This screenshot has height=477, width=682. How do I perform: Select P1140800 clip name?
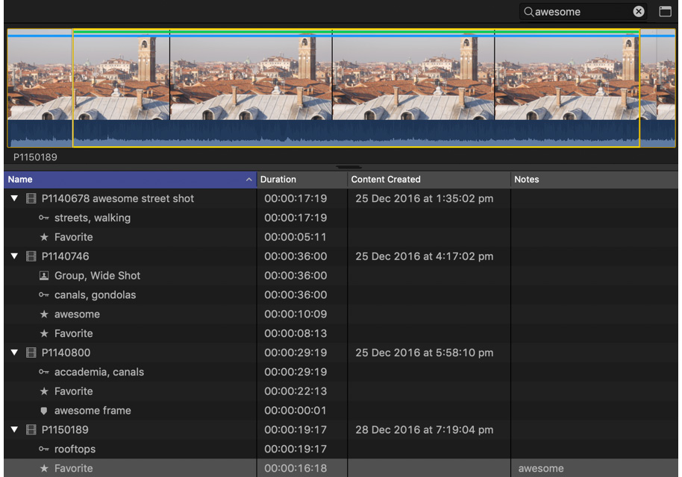click(x=66, y=353)
